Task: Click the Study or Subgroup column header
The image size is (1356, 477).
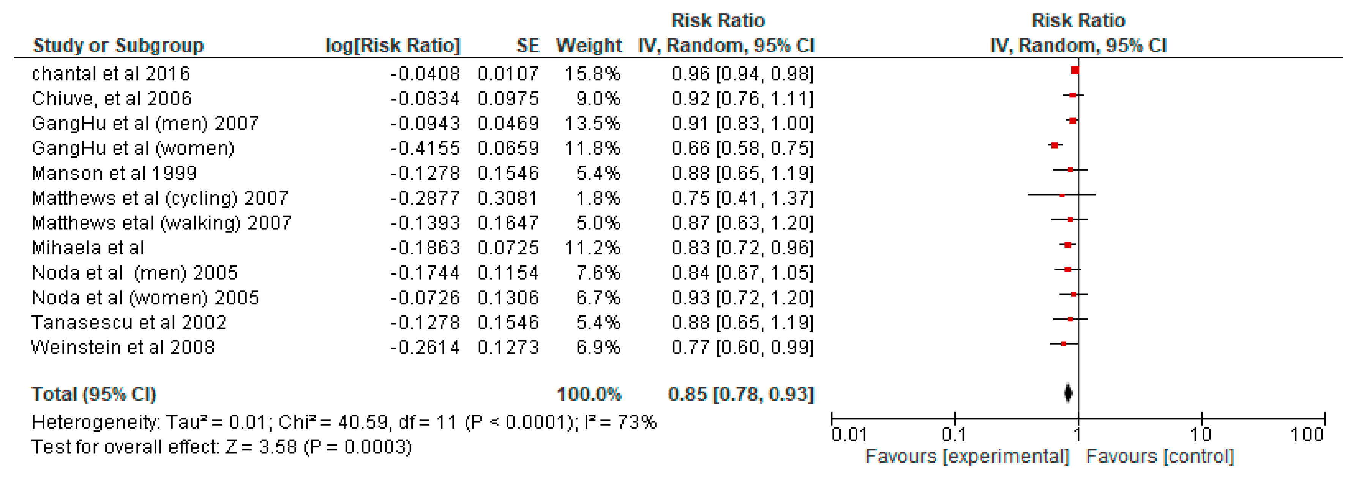Action: click(x=118, y=46)
